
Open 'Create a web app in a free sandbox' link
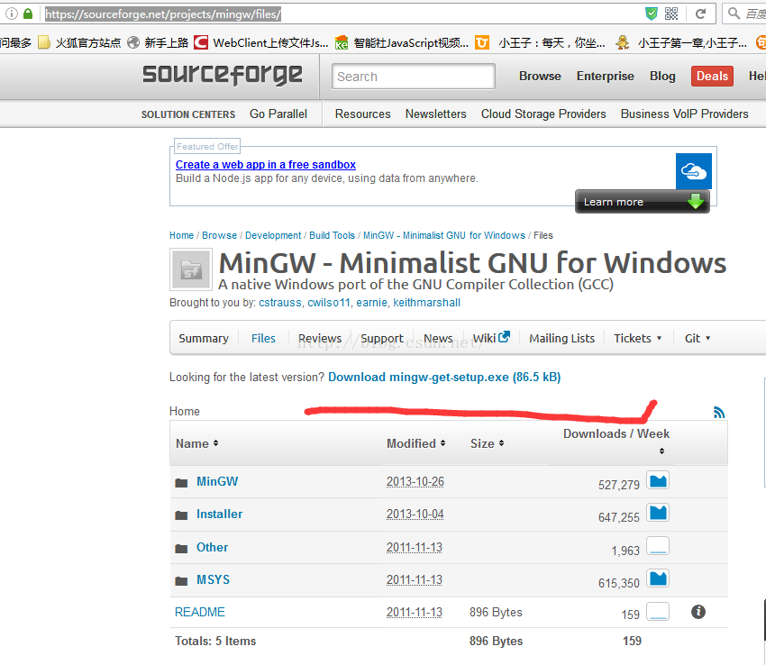tap(266, 165)
